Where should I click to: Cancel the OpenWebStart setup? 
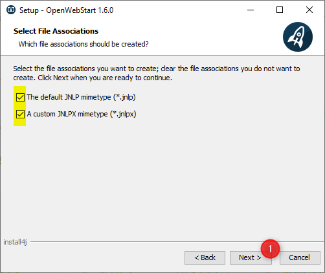(x=300, y=257)
